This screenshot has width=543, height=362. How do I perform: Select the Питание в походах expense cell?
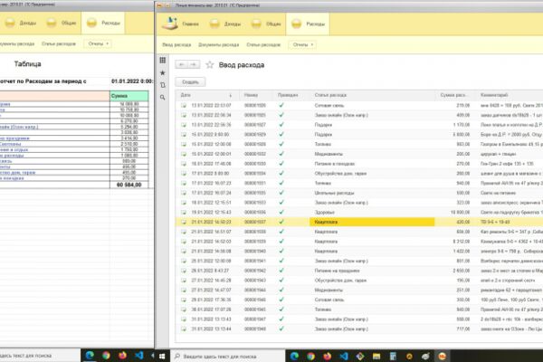[x=372, y=164]
